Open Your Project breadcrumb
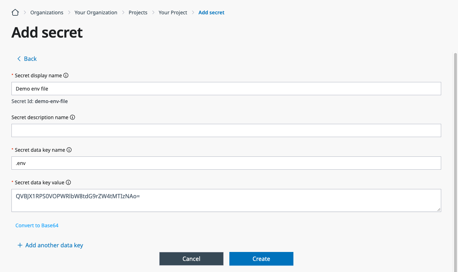The height and width of the screenshot is (272, 458). (x=173, y=13)
